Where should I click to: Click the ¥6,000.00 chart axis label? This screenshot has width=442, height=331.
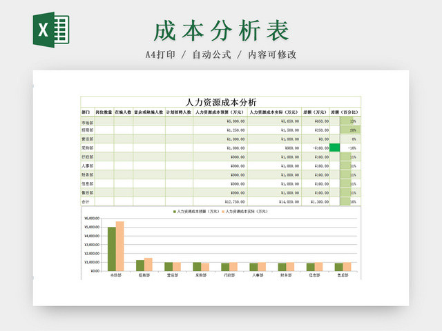(92, 219)
